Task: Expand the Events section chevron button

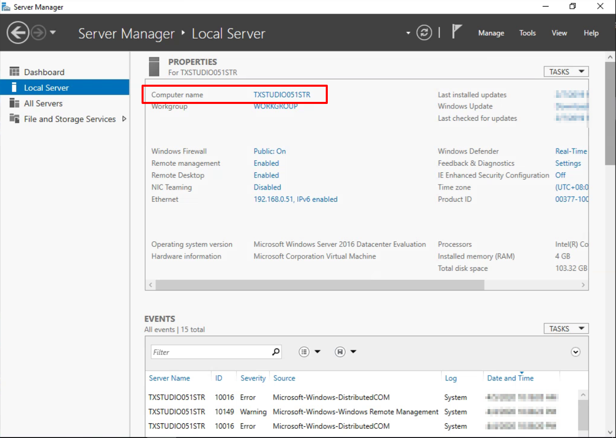Action: [x=575, y=352]
